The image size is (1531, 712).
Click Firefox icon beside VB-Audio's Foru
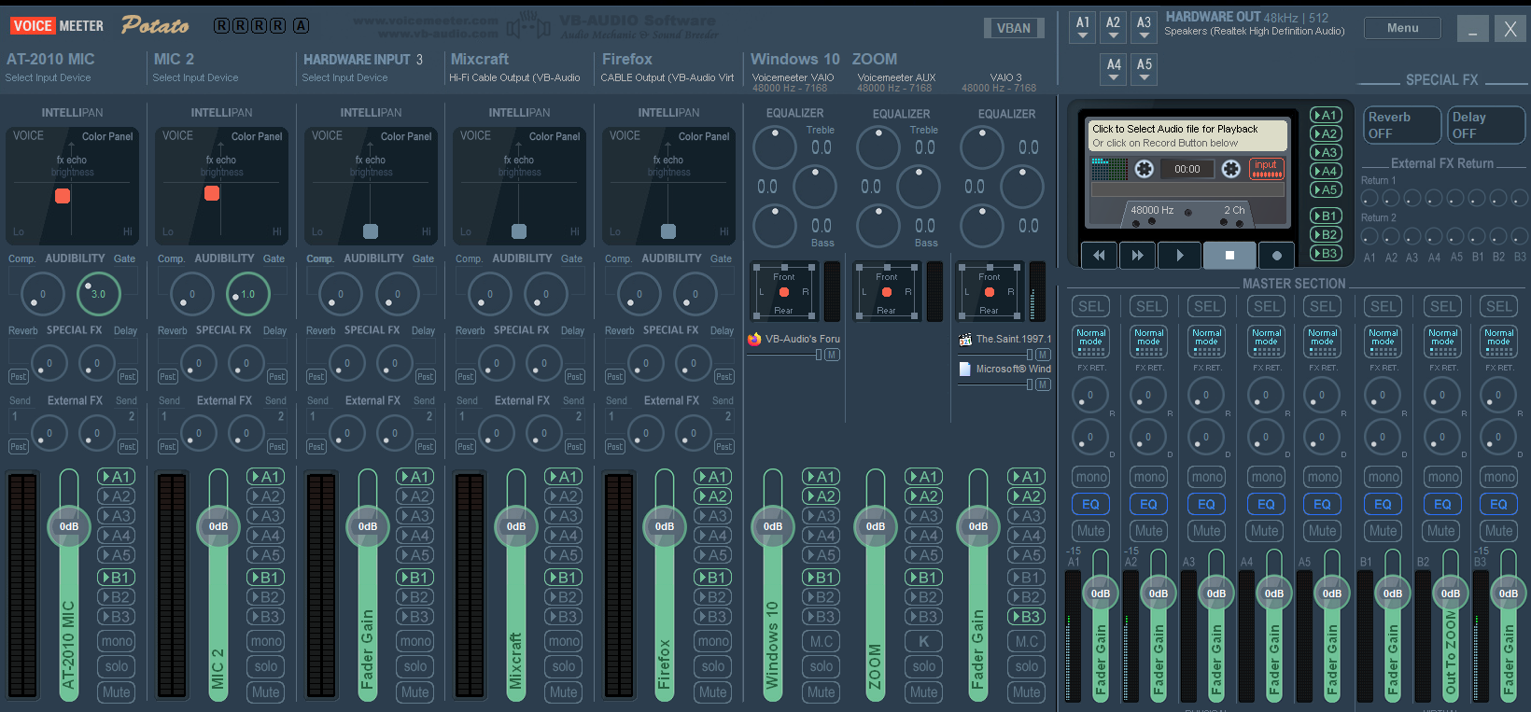(x=754, y=339)
